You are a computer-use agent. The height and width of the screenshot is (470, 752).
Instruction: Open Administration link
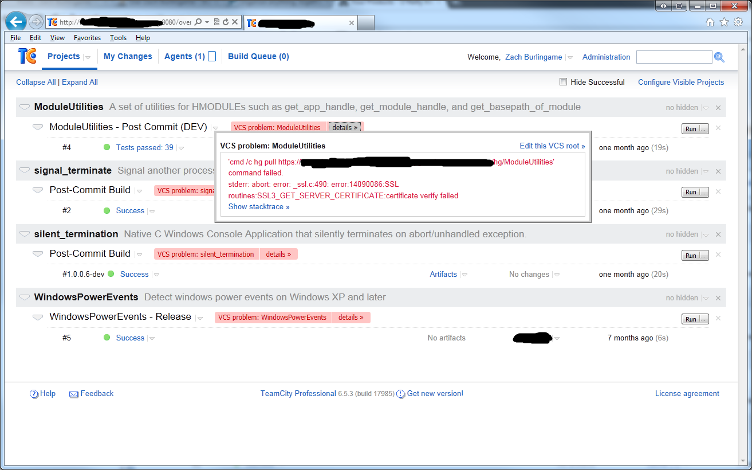[x=606, y=57]
